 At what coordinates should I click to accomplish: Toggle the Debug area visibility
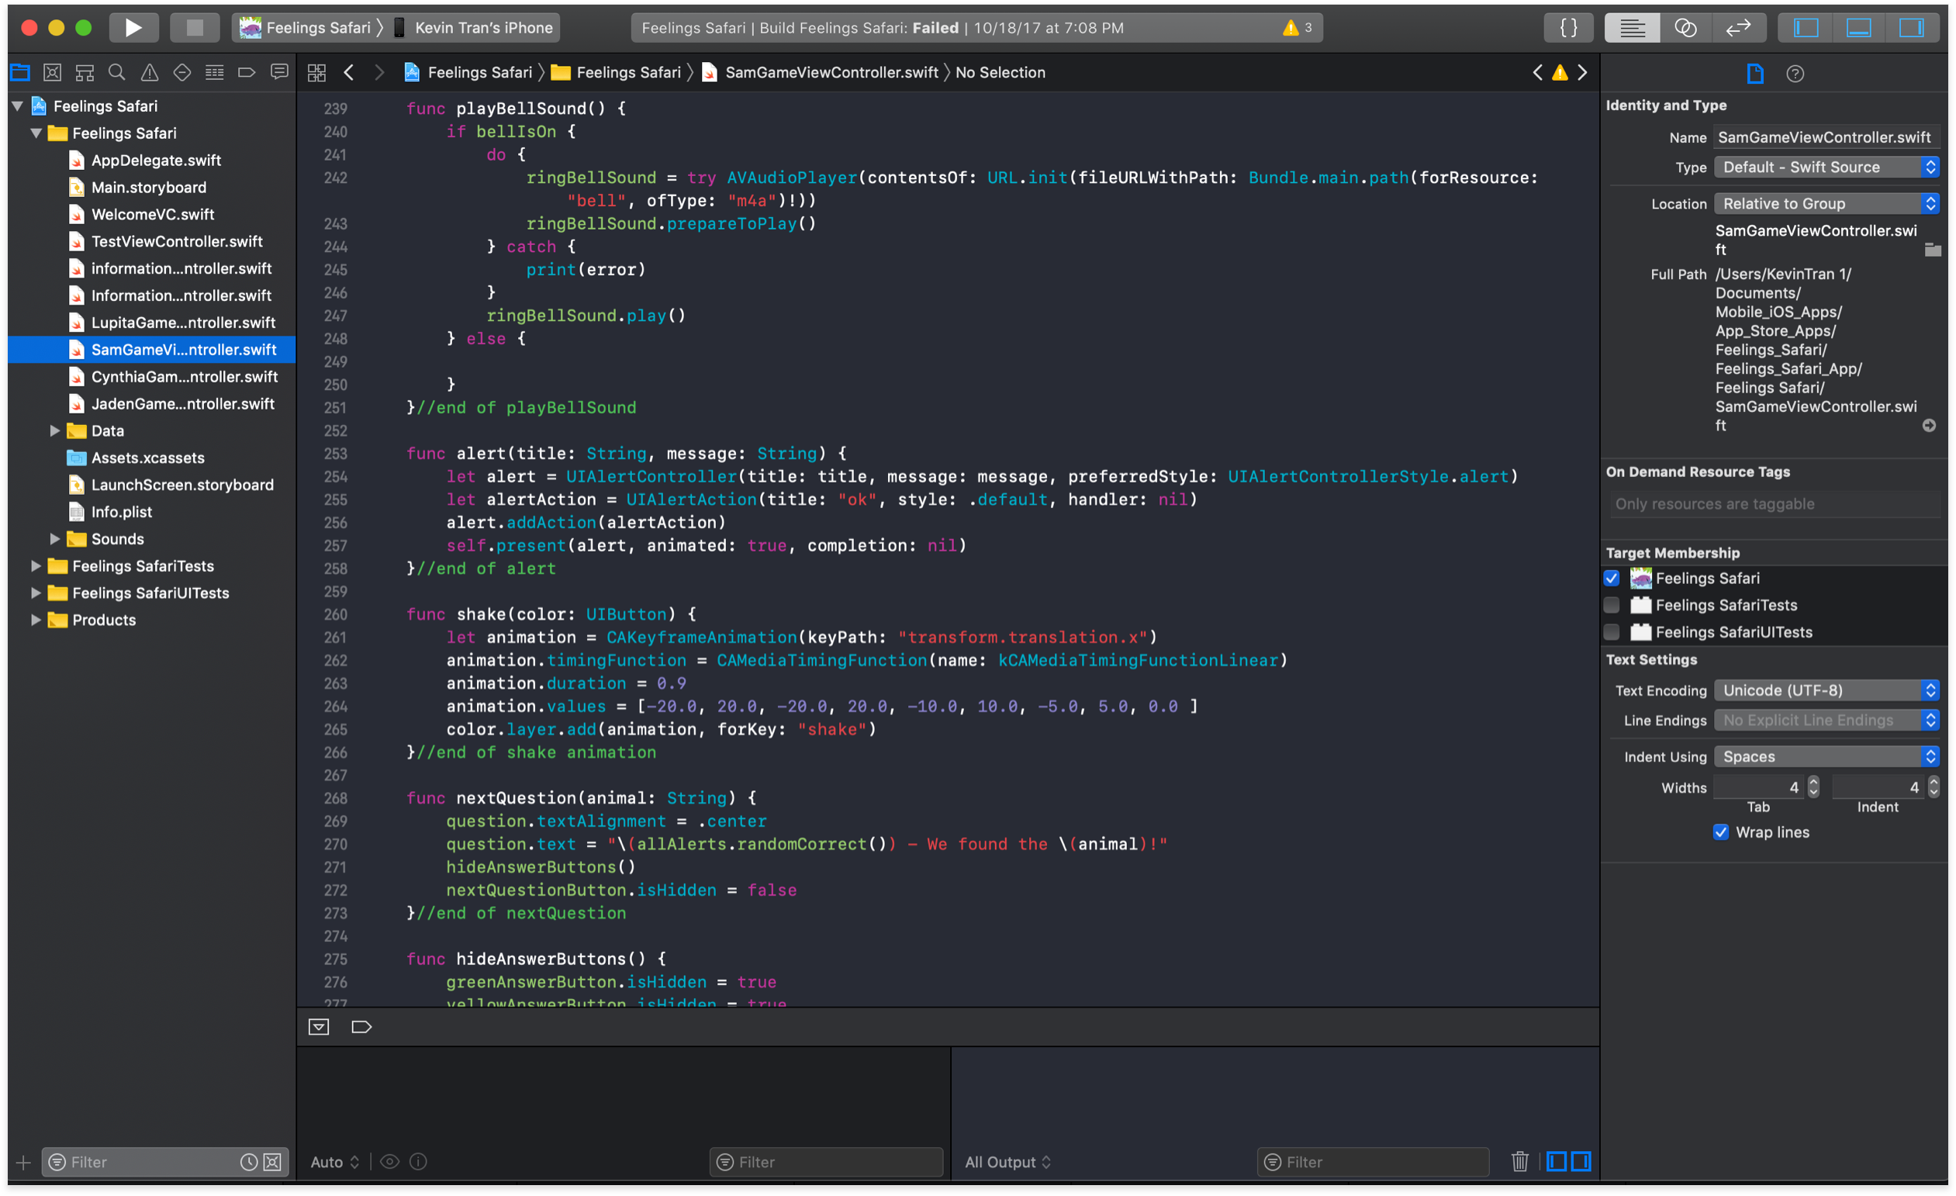tap(1858, 28)
